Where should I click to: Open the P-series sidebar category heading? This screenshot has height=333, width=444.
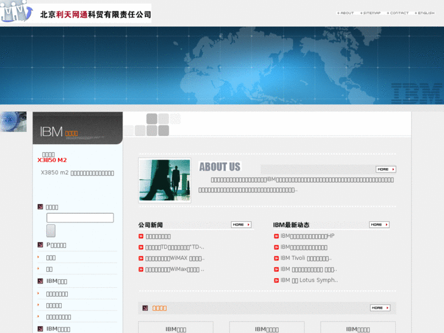tap(56, 245)
